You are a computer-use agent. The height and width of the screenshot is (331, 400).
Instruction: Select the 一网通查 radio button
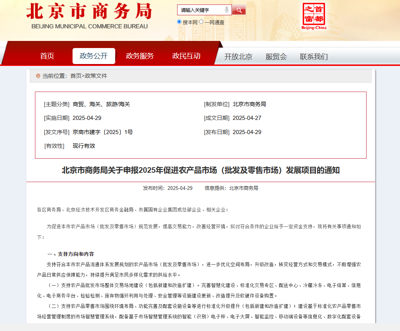click(x=201, y=22)
